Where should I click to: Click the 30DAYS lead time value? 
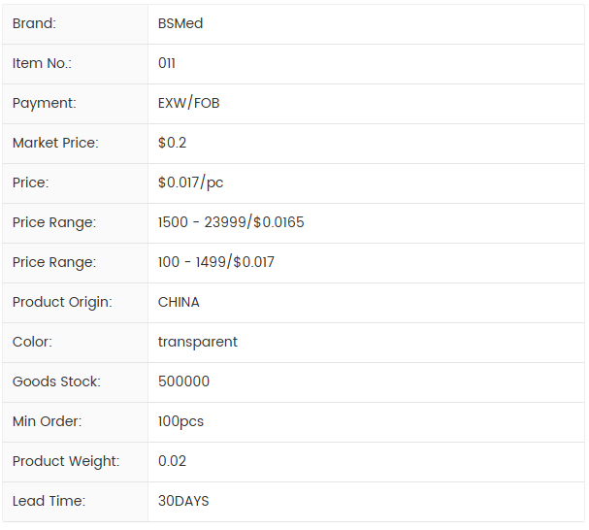coord(183,501)
